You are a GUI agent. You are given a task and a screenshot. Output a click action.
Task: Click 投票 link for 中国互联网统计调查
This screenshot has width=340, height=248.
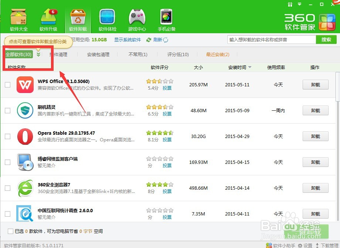(x=167, y=217)
